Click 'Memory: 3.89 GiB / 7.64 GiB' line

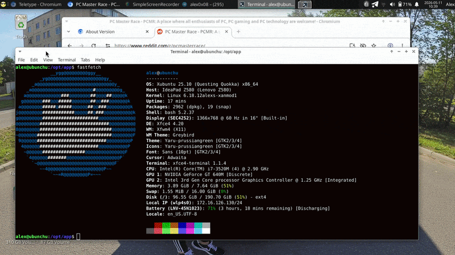(190, 186)
